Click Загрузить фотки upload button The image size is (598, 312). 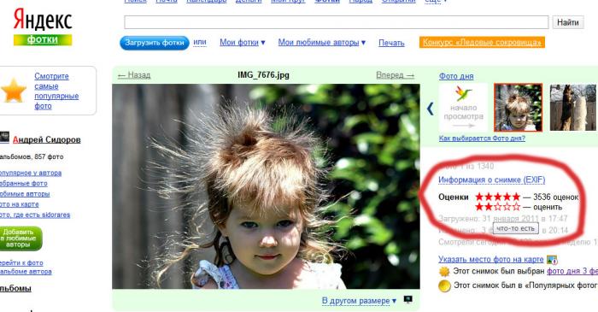[x=155, y=43]
